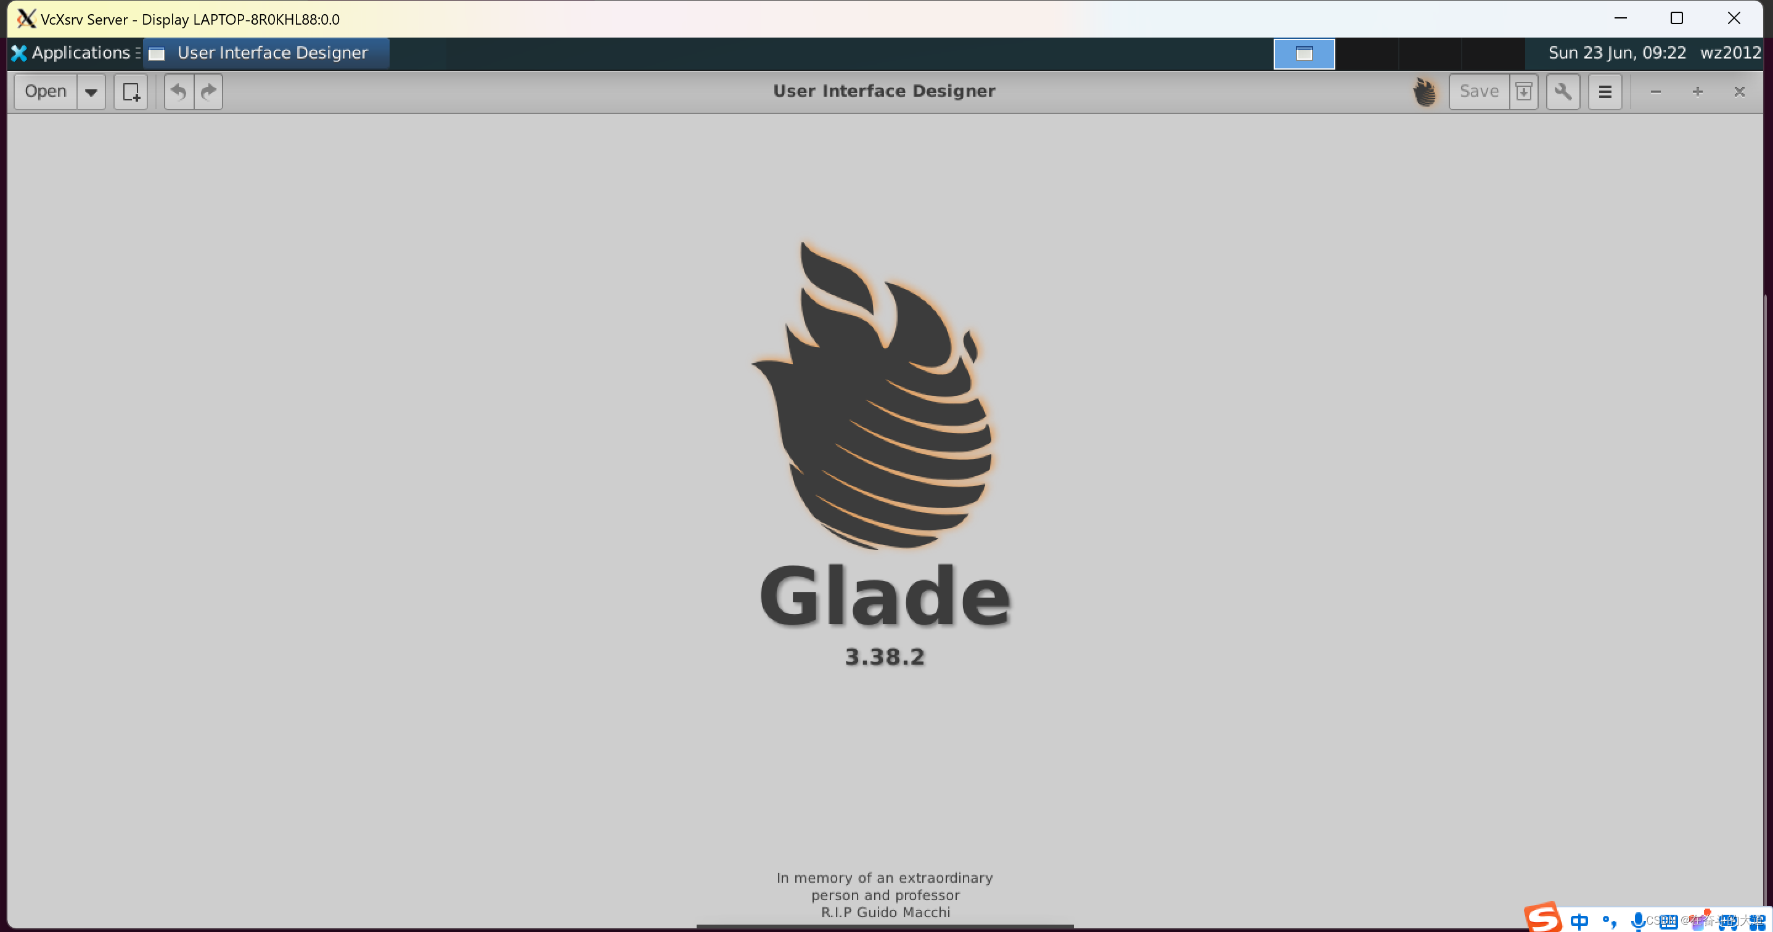Toggle Chinese input mode (中) indicator
Screen dimensions: 1773x932
tap(1579, 920)
